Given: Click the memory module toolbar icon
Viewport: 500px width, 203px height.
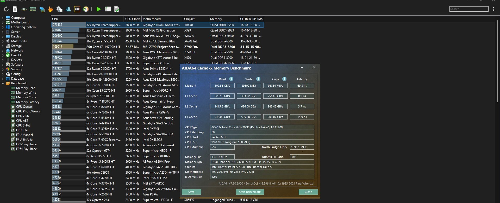Looking at the screenshot, I should tap(33, 9).
